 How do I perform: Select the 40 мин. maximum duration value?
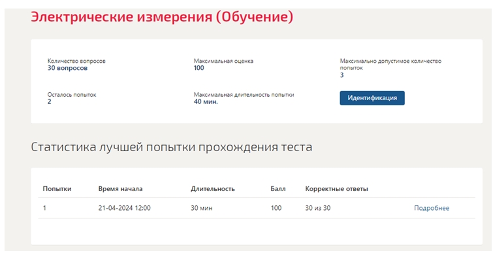(x=206, y=102)
